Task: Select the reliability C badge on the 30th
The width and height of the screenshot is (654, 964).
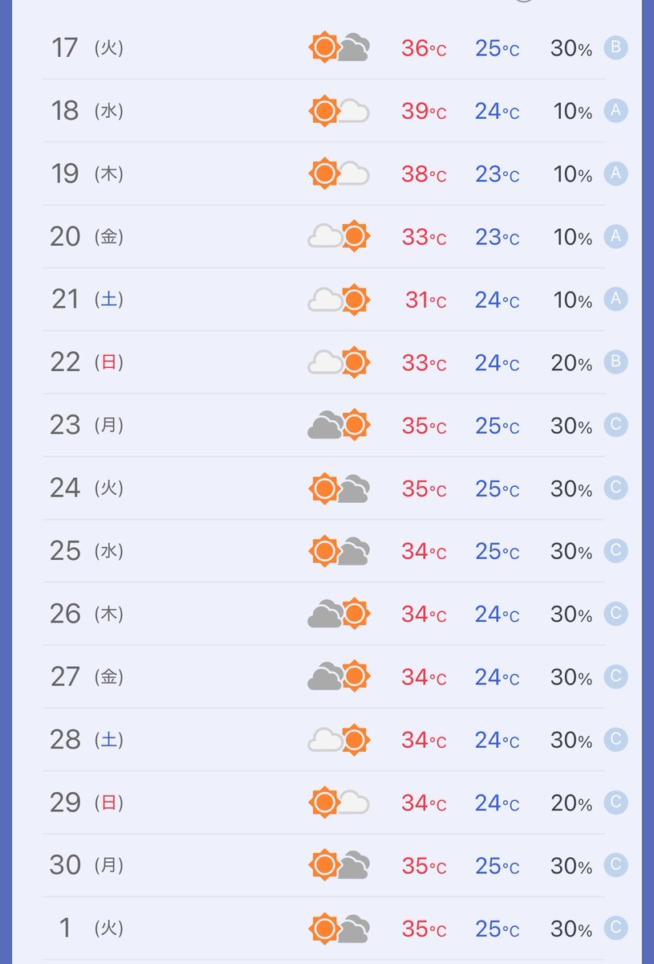Action: (615, 865)
